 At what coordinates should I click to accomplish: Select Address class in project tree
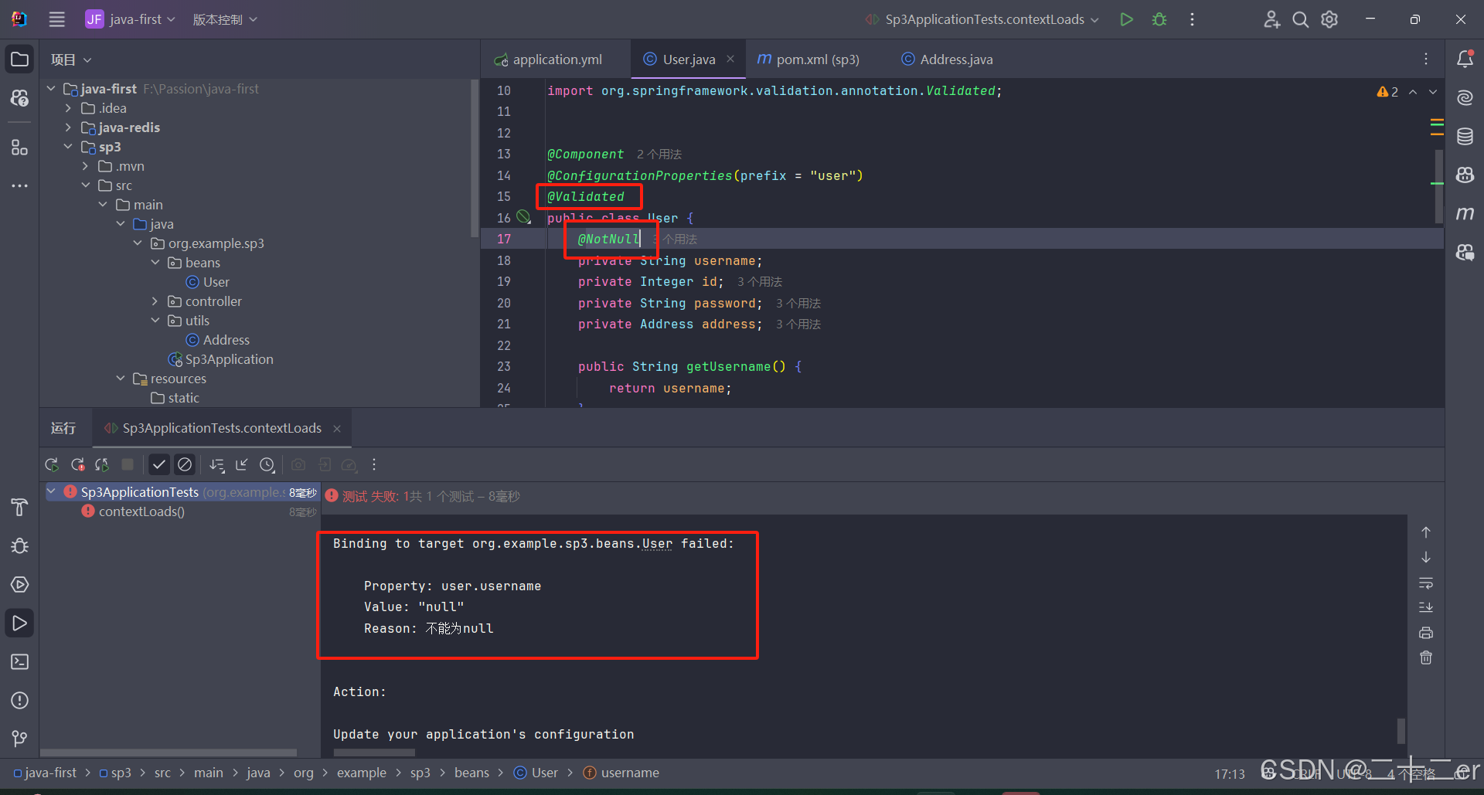[218, 340]
